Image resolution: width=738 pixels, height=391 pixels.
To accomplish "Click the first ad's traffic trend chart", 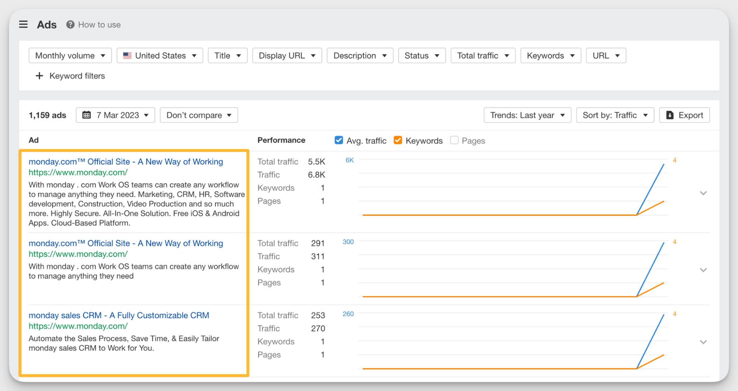I will pos(513,188).
